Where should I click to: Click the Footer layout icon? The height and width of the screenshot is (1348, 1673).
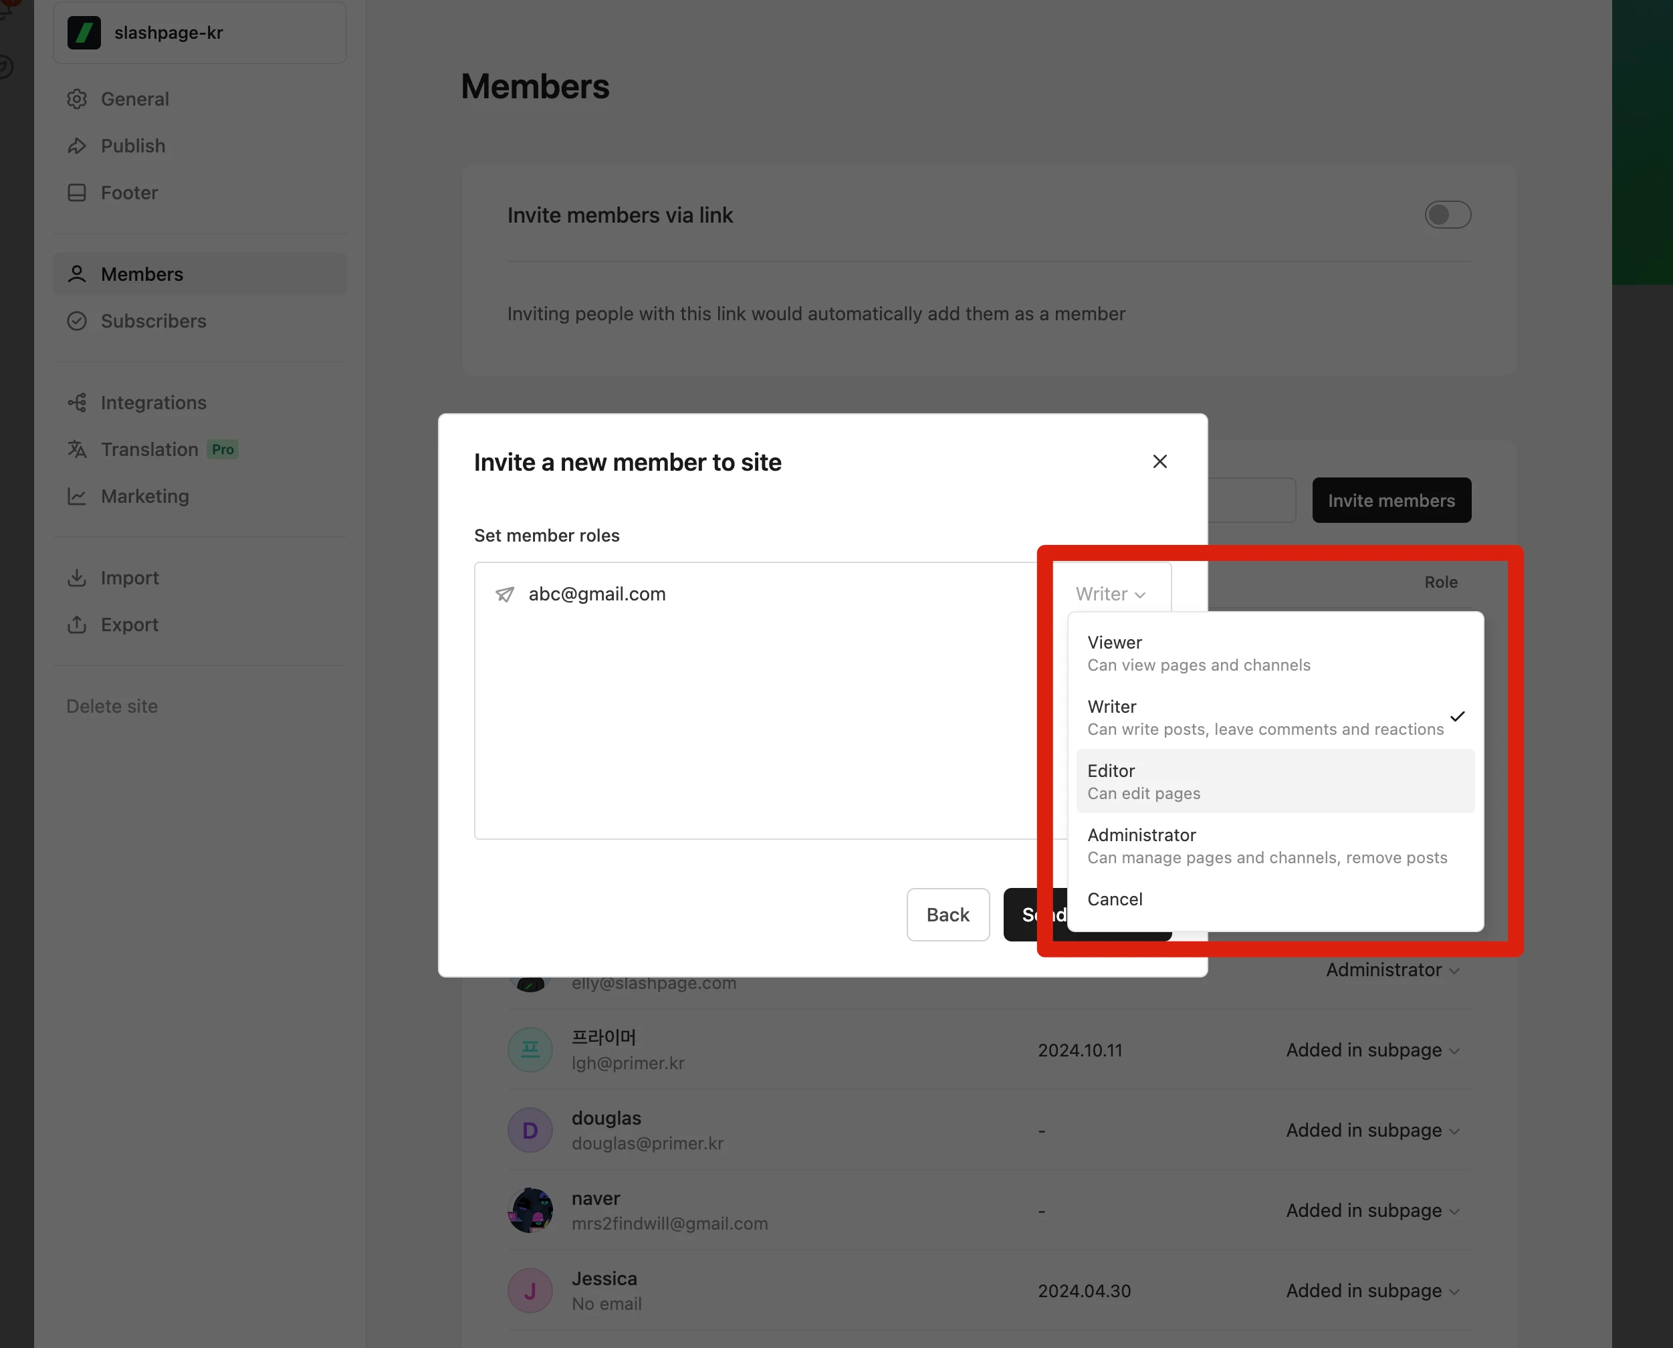[x=77, y=193]
